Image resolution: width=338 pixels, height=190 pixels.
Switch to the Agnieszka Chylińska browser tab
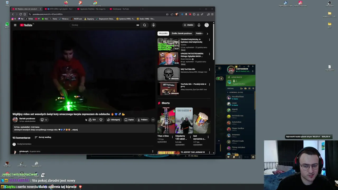click(x=92, y=9)
